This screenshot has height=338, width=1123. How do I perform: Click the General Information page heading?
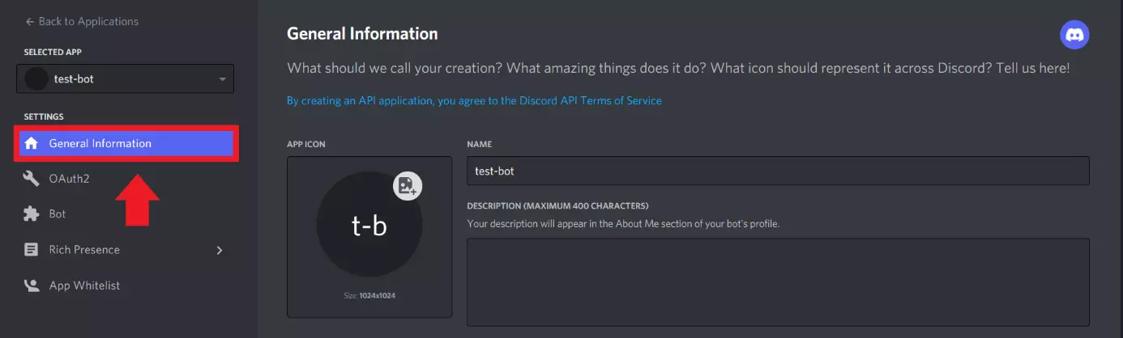click(362, 34)
